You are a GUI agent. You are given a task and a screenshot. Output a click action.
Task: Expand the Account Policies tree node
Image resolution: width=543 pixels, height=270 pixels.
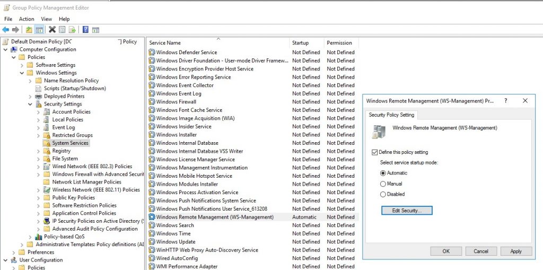(x=38, y=112)
